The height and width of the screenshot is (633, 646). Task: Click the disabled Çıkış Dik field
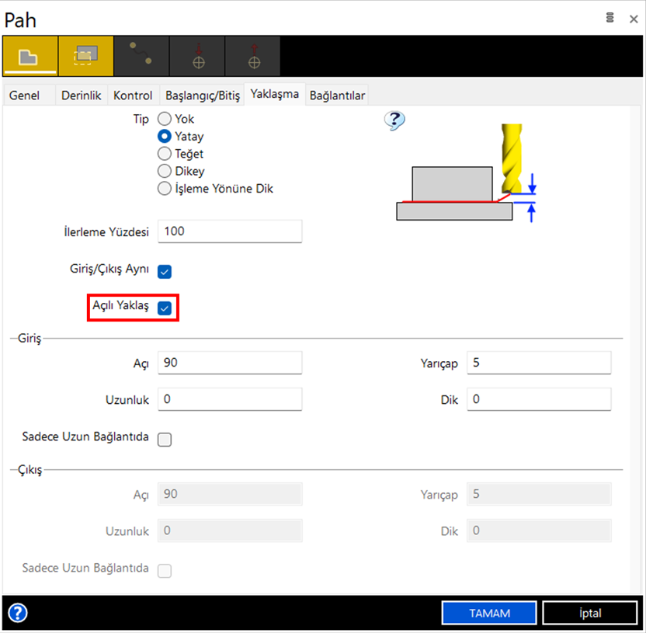pos(539,530)
